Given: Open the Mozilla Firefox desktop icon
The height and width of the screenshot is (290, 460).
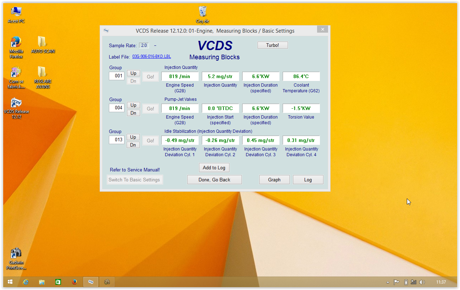Looking at the screenshot, I should 16,43.
